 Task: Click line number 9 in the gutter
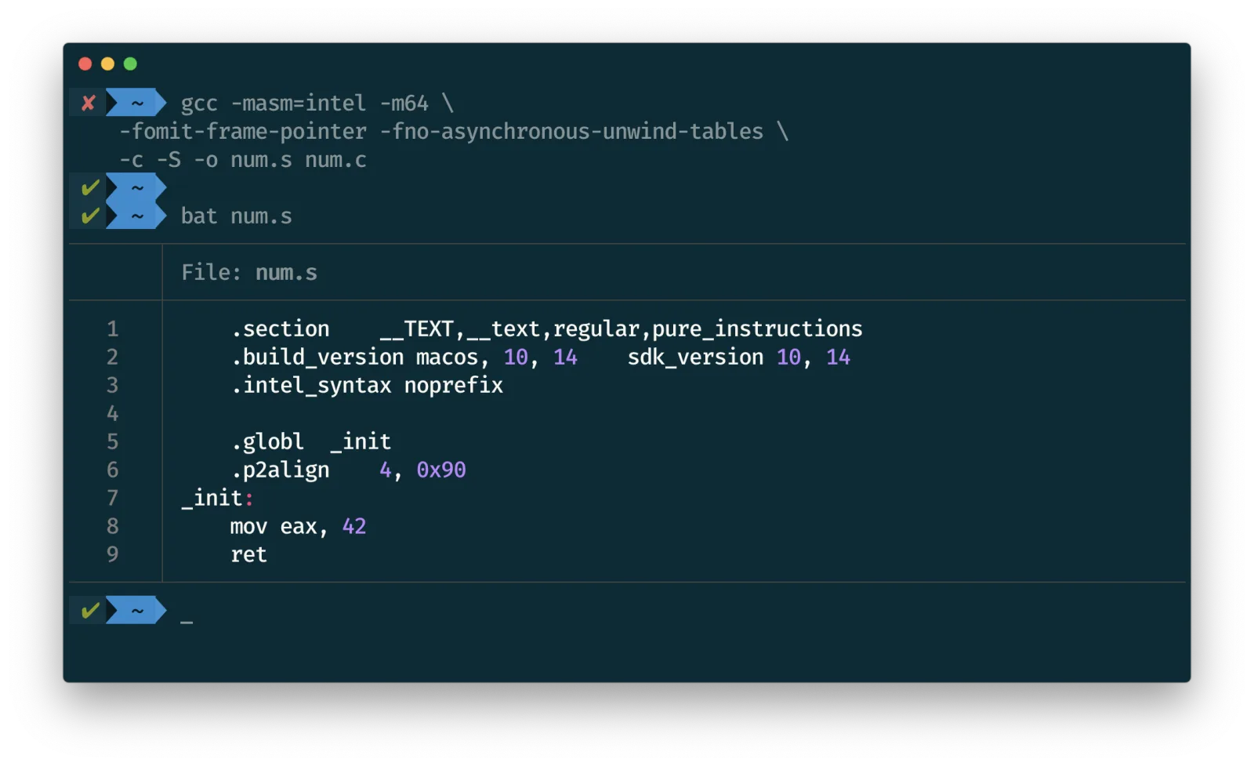coord(113,554)
